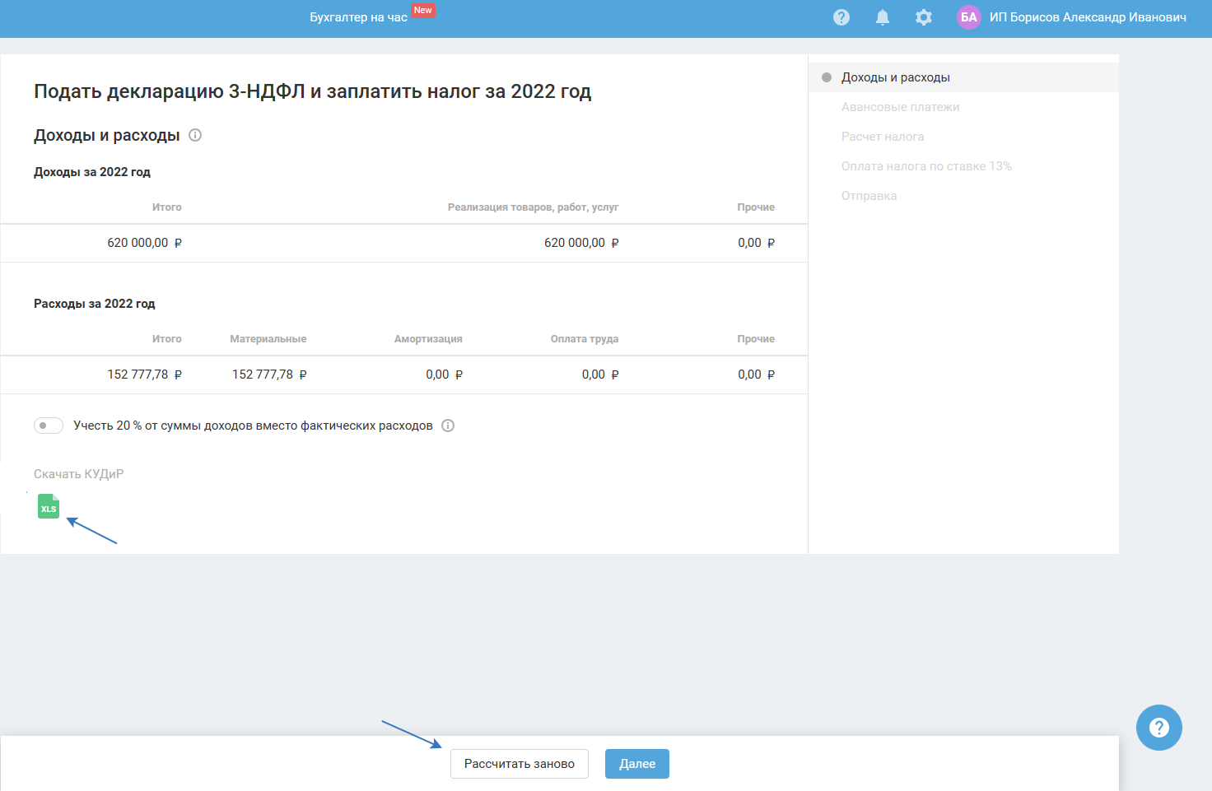Screen dimensions: 1212x791
Task: Click Рассчитать заново button
Action: (520, 764)
